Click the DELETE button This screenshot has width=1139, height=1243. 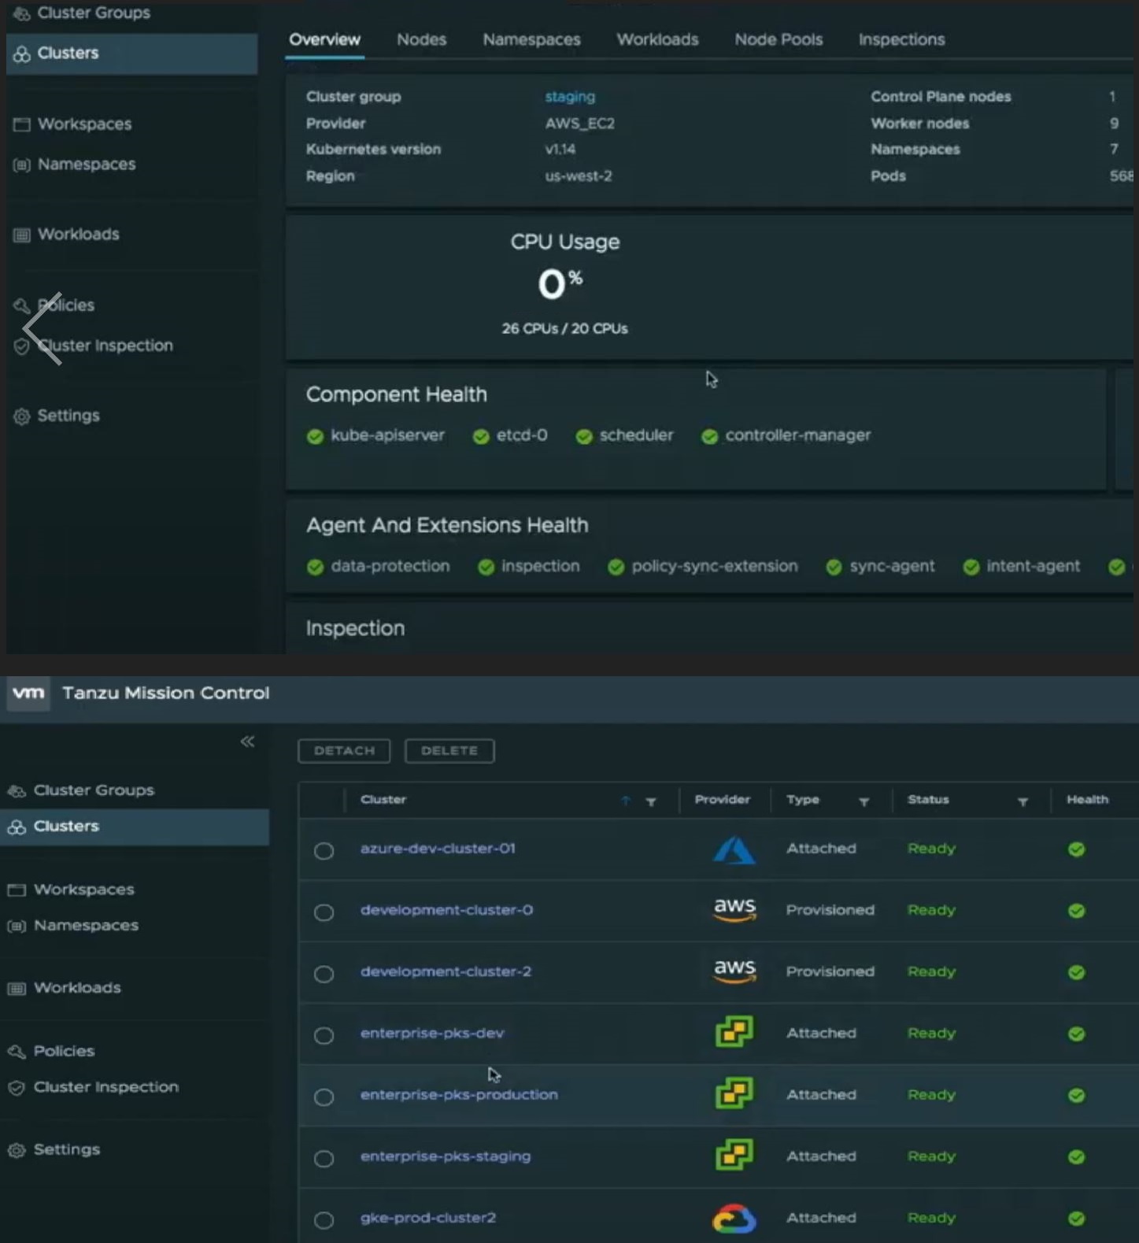coord(449,751)
